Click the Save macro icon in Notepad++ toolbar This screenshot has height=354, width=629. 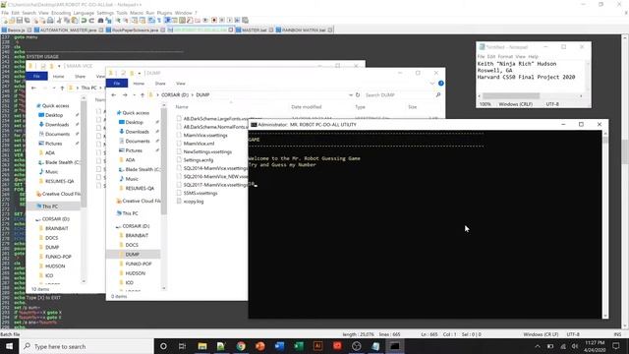245,20
